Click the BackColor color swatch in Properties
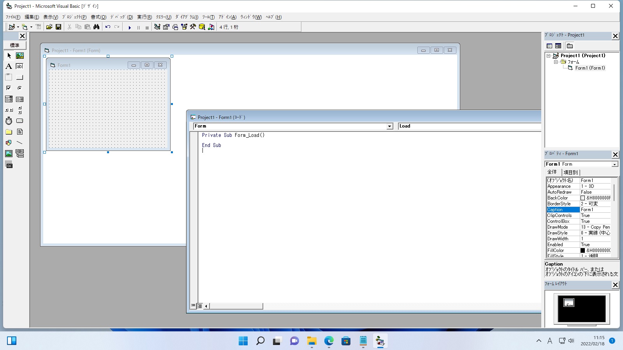Image resolution: width=623 pixels, height=350 pixels. 583,198
